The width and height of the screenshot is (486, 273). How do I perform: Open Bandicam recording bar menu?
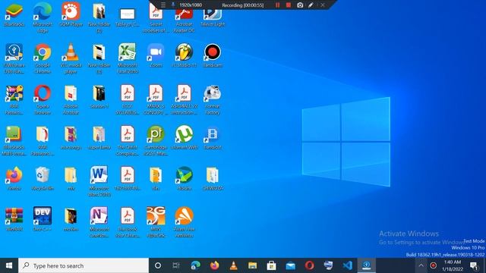[x=163, y=5]
